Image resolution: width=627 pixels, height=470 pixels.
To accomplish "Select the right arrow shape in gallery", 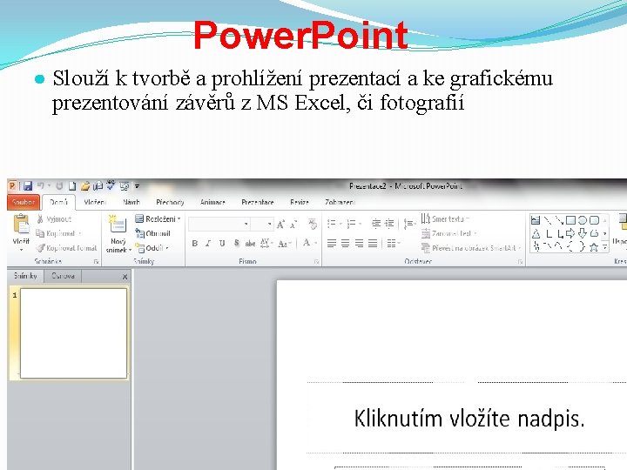I will 570,233.
